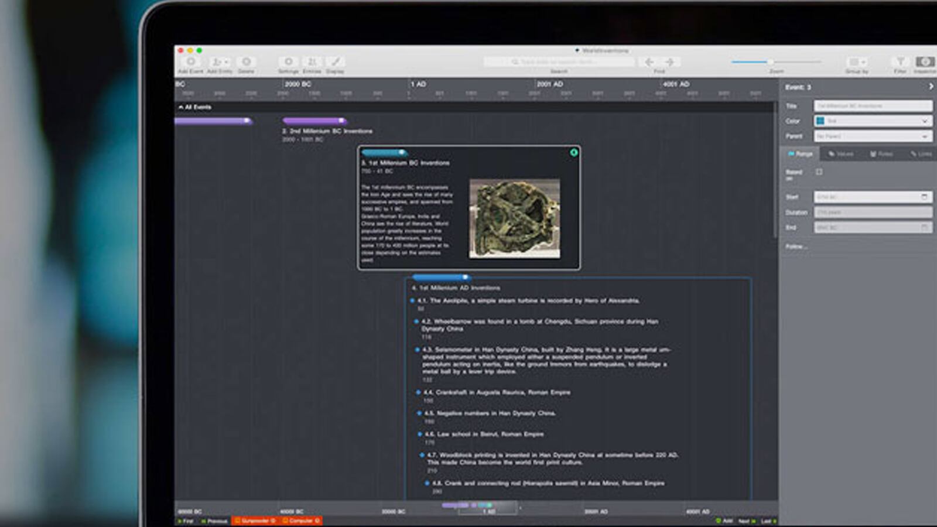937x527 pixels.
Task: Toggle the Based on checkbox
Action: point(819,172)
